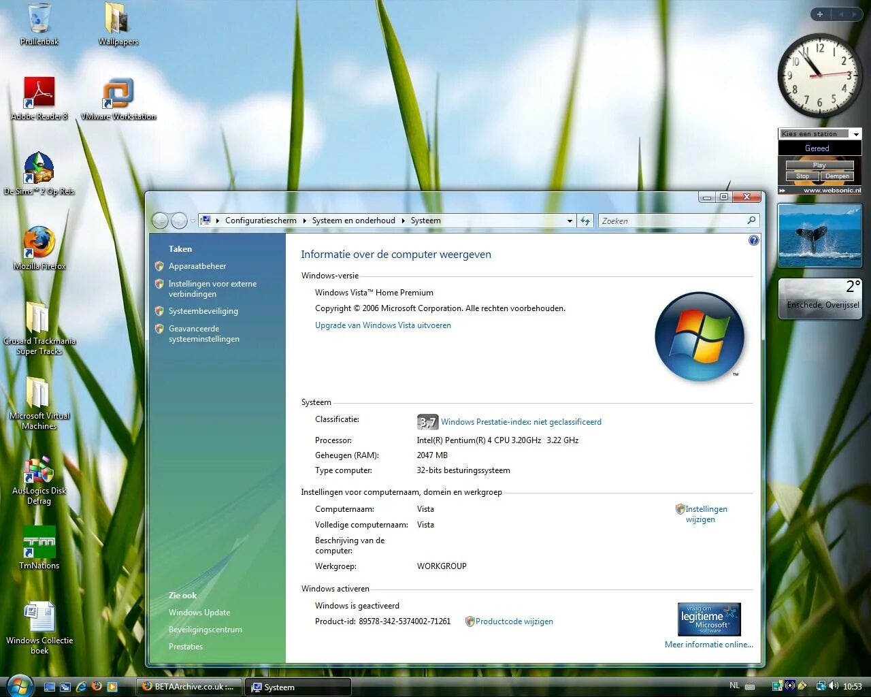Open the Wallpapers folder on desktop
871x697 pixels.
coord(118,24)
